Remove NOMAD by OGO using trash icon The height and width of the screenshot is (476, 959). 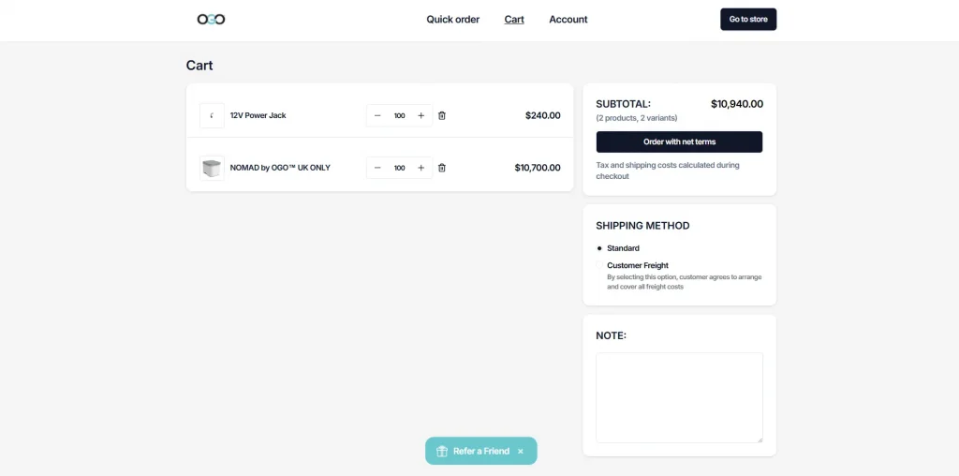[x=442, y=168]
